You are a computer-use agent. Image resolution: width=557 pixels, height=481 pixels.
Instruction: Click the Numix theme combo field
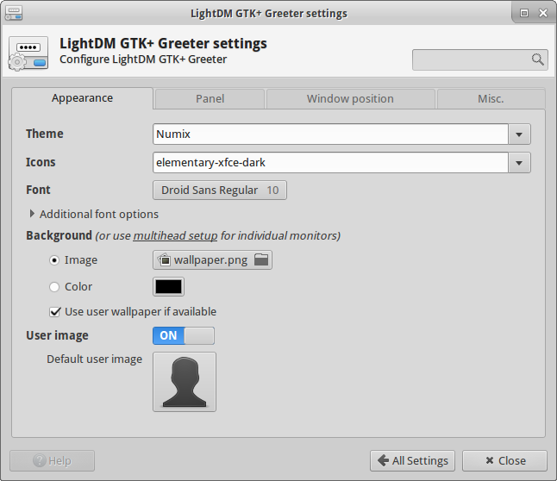[x=330, y=134]
